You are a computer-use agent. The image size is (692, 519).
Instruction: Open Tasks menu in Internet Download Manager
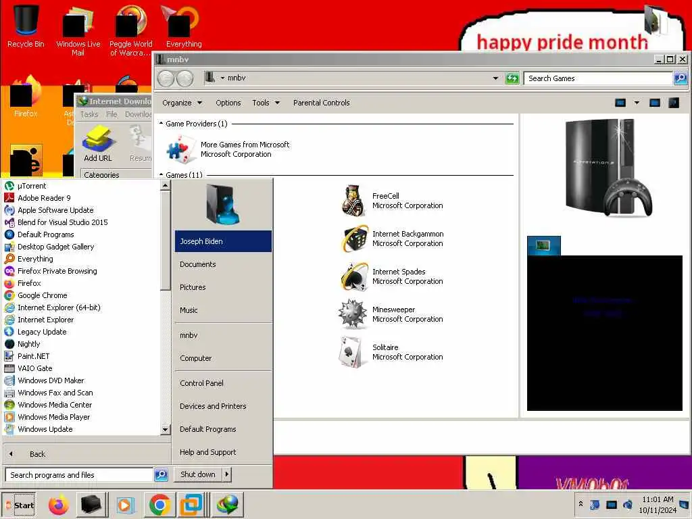89,114
